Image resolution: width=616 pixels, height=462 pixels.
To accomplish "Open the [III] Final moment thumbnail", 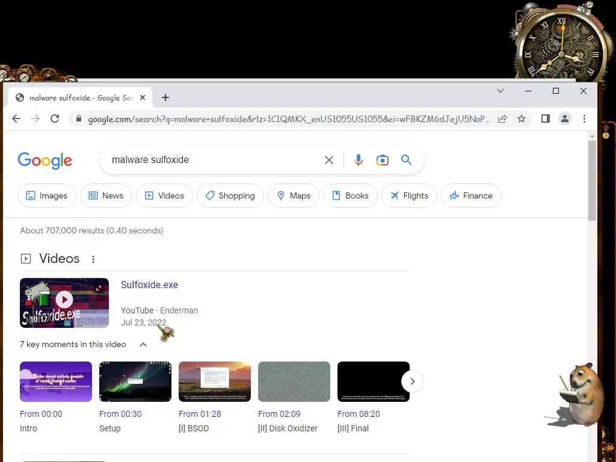I will coord(373,381).
